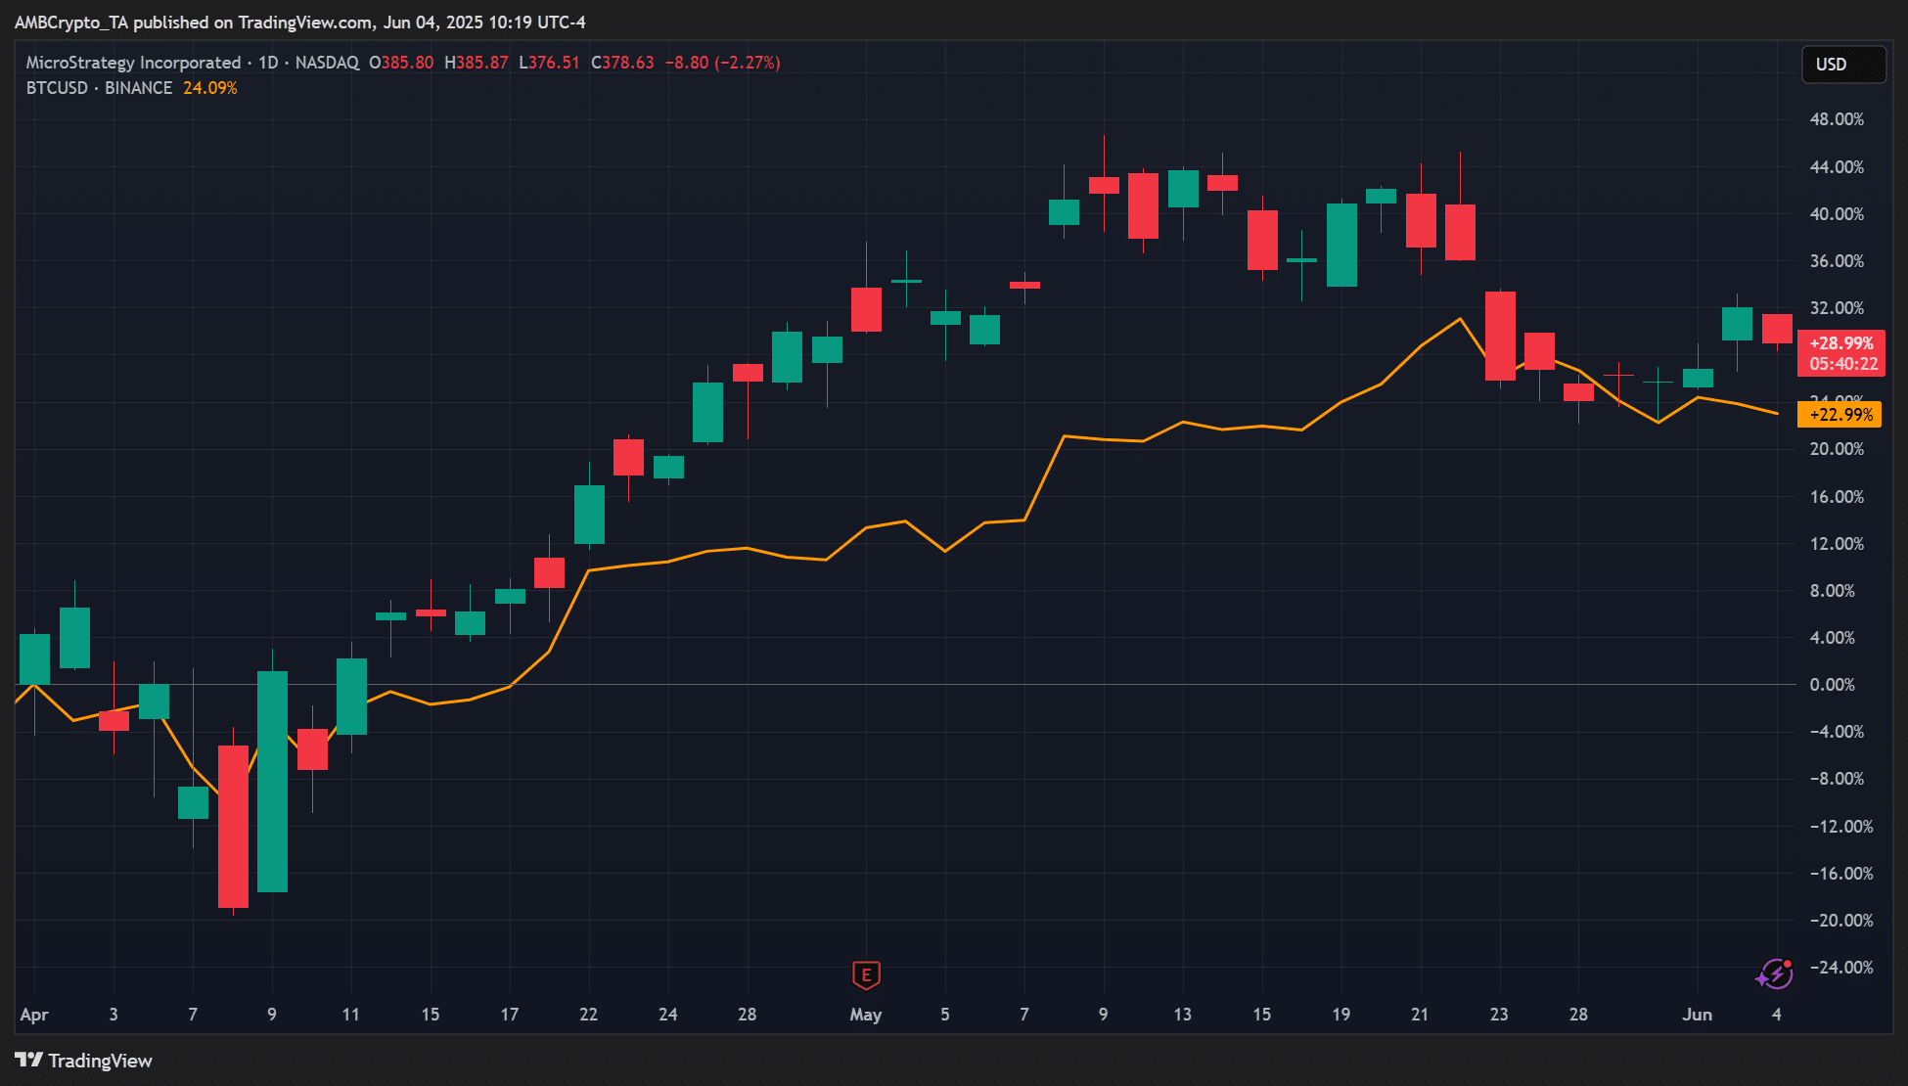Click the 0.00% axis label
This screenshot has width=1908, height=1086.
pyautogui.click(x=1833, y=685)
